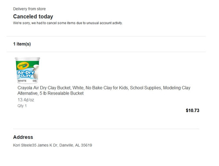Viewport: 219px width, 166px height.
Task: Click the white lid of the clay bucket
Action: point(28,59)
